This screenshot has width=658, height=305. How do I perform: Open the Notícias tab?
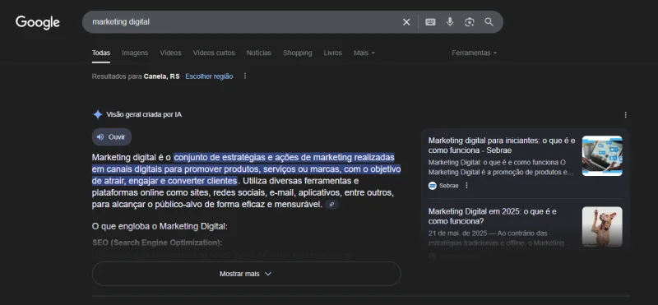coord(259,53)
